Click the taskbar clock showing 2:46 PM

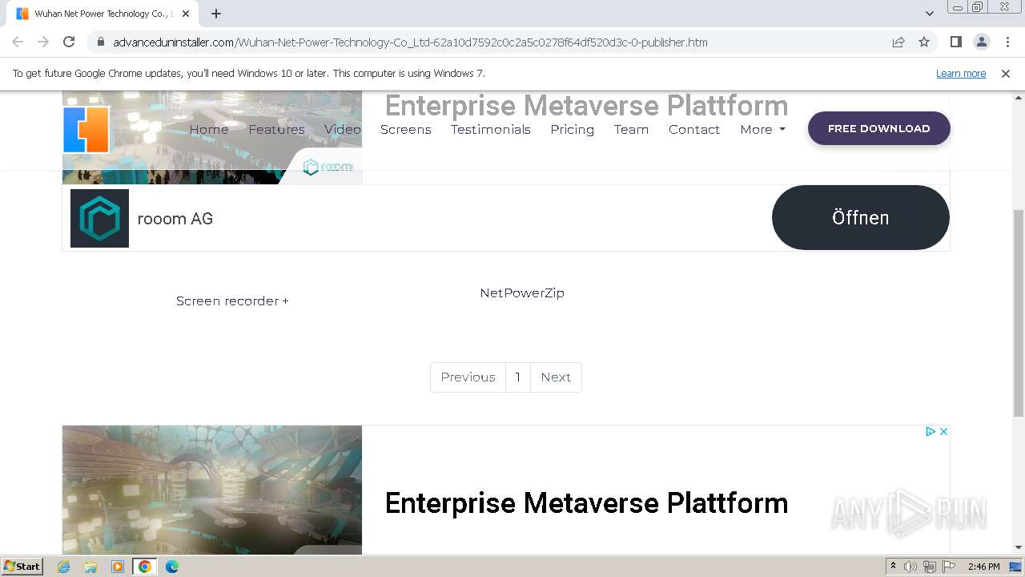[x=983, y=567]
